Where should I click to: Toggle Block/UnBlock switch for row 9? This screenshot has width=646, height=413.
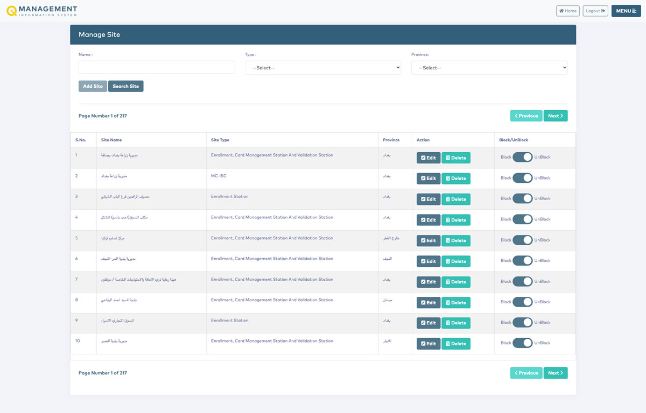(x=522, y=323)
